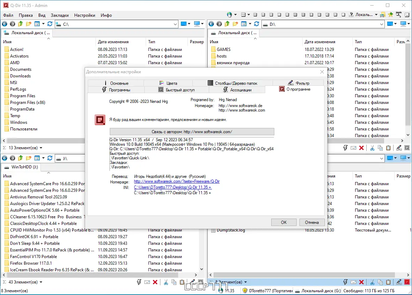This screenshot has height=295, width=412.
Task: Open the Настройки menu
Action: coord(85,15)
